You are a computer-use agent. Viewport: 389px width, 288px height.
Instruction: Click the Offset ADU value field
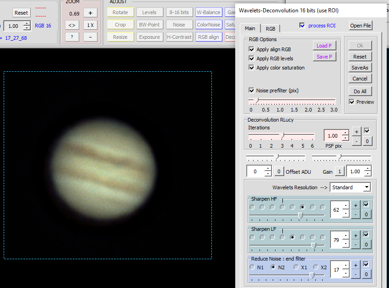pyautogui.click(x=255, y=171)
